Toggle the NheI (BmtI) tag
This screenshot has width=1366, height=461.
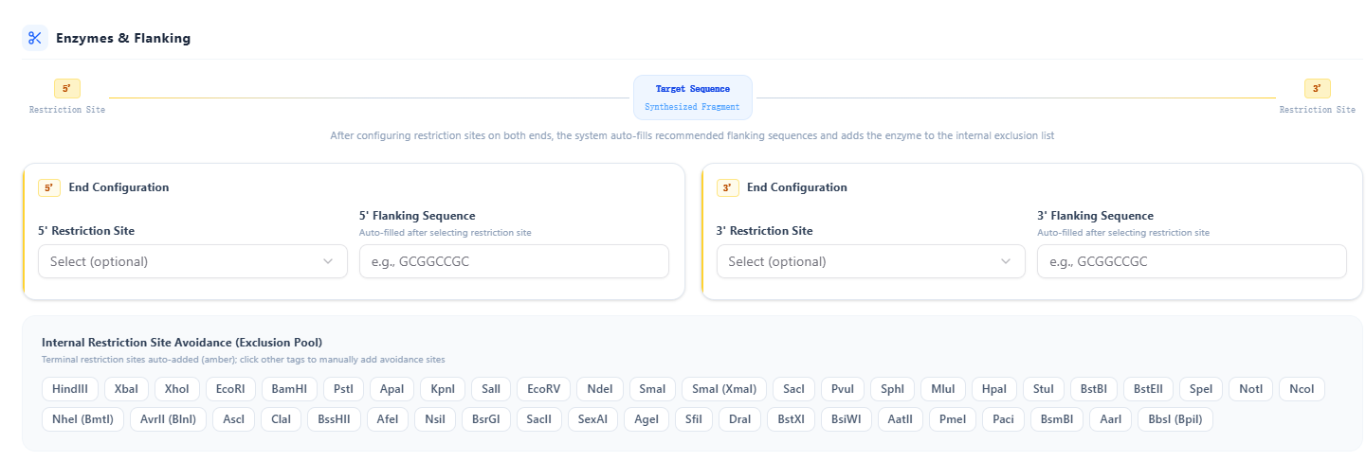(x=82, y=419)
